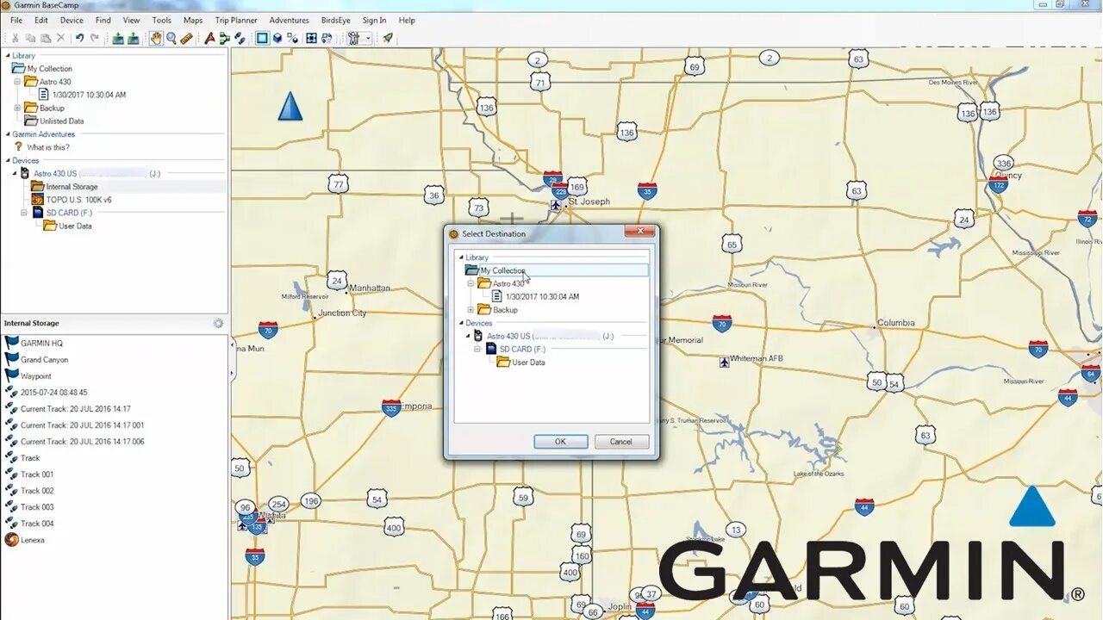Switch to the 2D map view icon
Image resolution: width=1103 pixels, height=620 pixels.
click(262, 38)
